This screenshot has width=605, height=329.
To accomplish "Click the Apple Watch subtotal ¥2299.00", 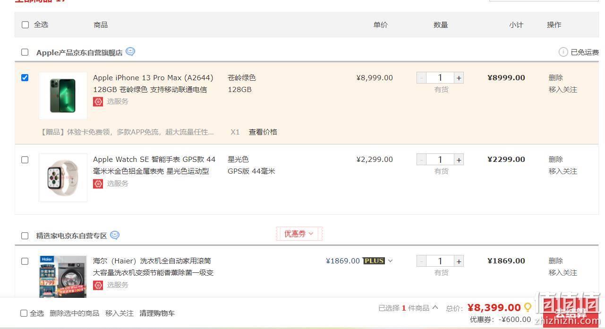I will point(506,160).
